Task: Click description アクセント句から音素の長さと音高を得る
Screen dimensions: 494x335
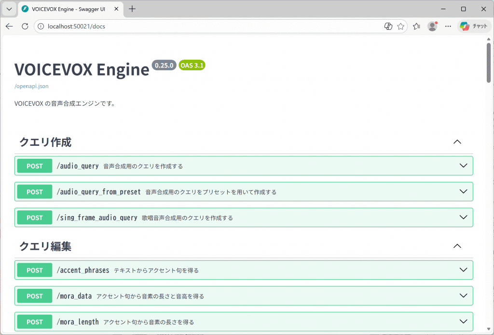Action: (x=151, y=296)
